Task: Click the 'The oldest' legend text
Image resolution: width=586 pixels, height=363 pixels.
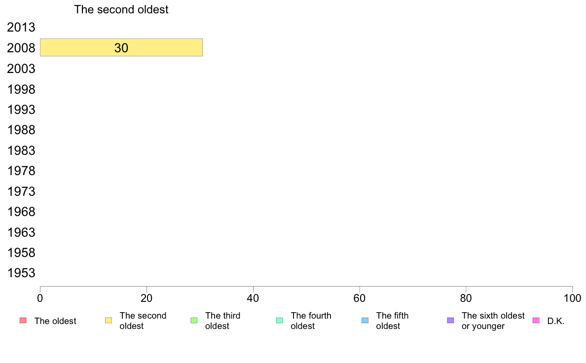Action: point(55,321)
